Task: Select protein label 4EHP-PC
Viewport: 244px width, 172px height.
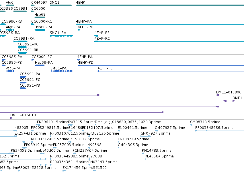Action: point(105,68)
